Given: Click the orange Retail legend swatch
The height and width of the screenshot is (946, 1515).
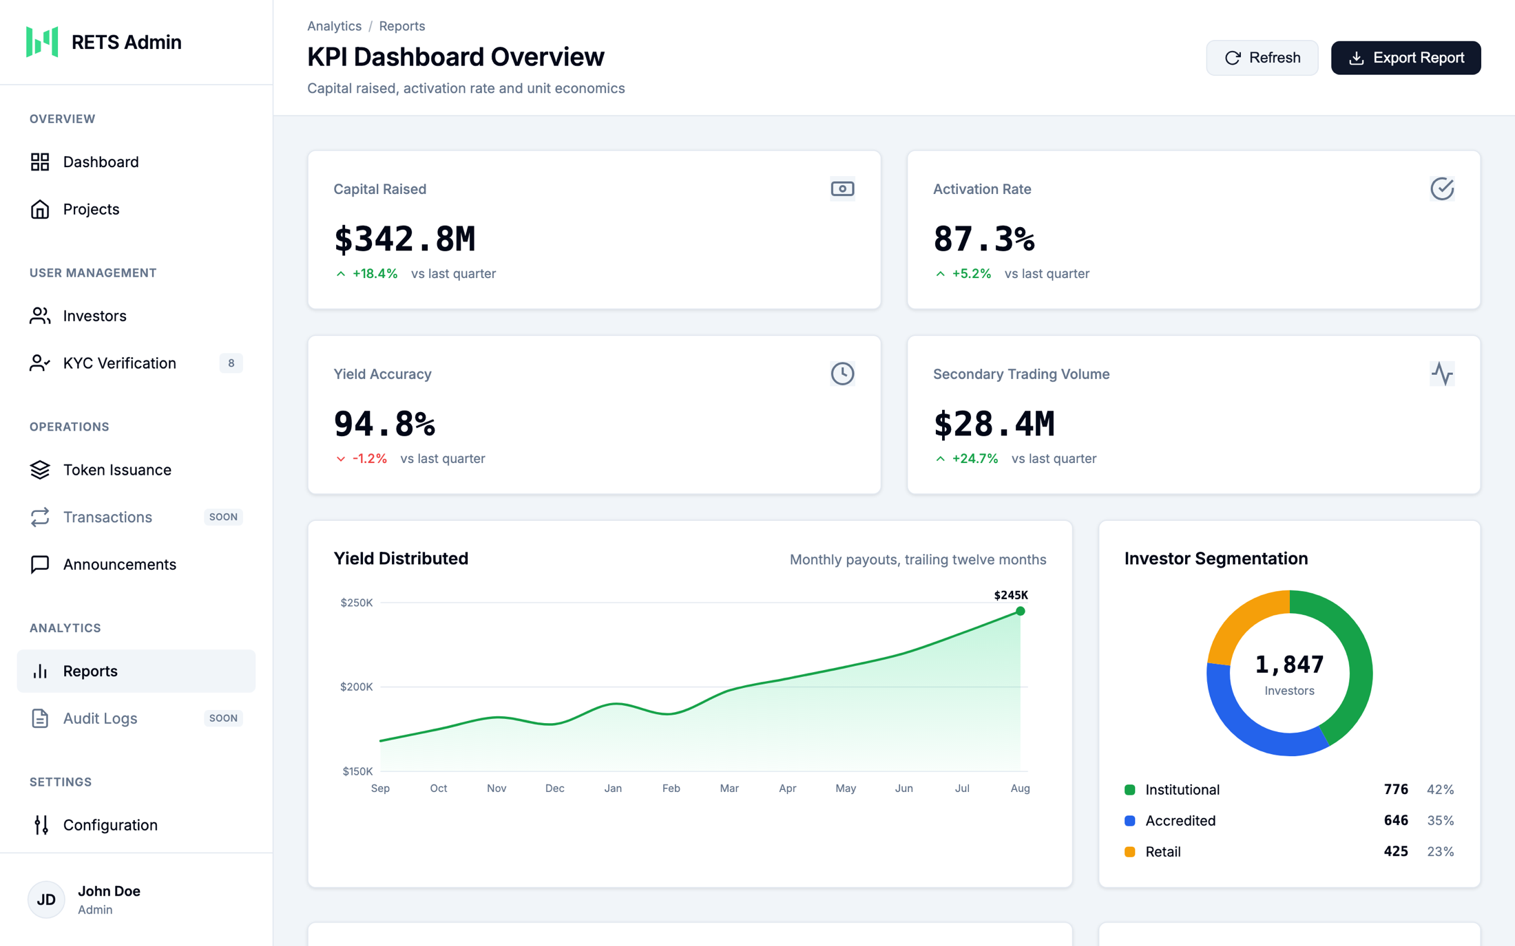Looking at the screenshot, I should 1129,852.
